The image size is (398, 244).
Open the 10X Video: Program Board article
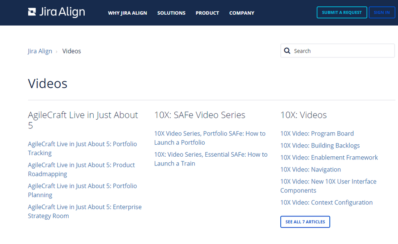click(317, 133)
